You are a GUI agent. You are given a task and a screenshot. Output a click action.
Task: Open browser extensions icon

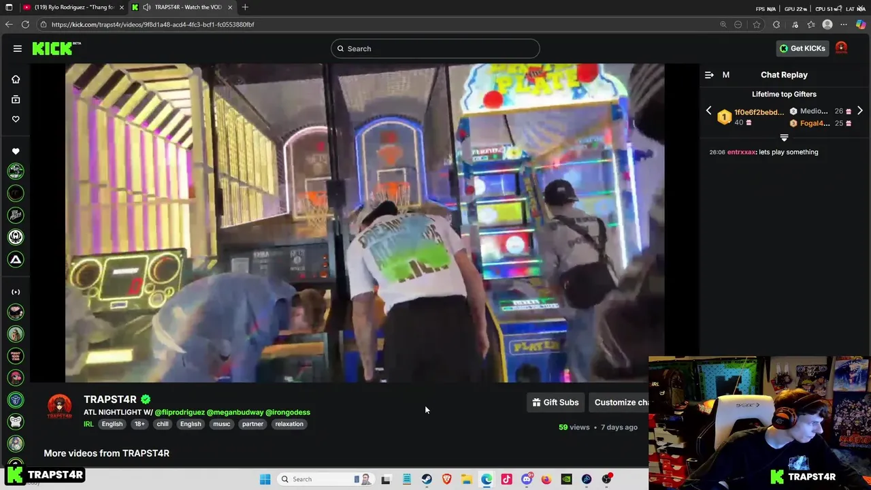tap(776, 24)
